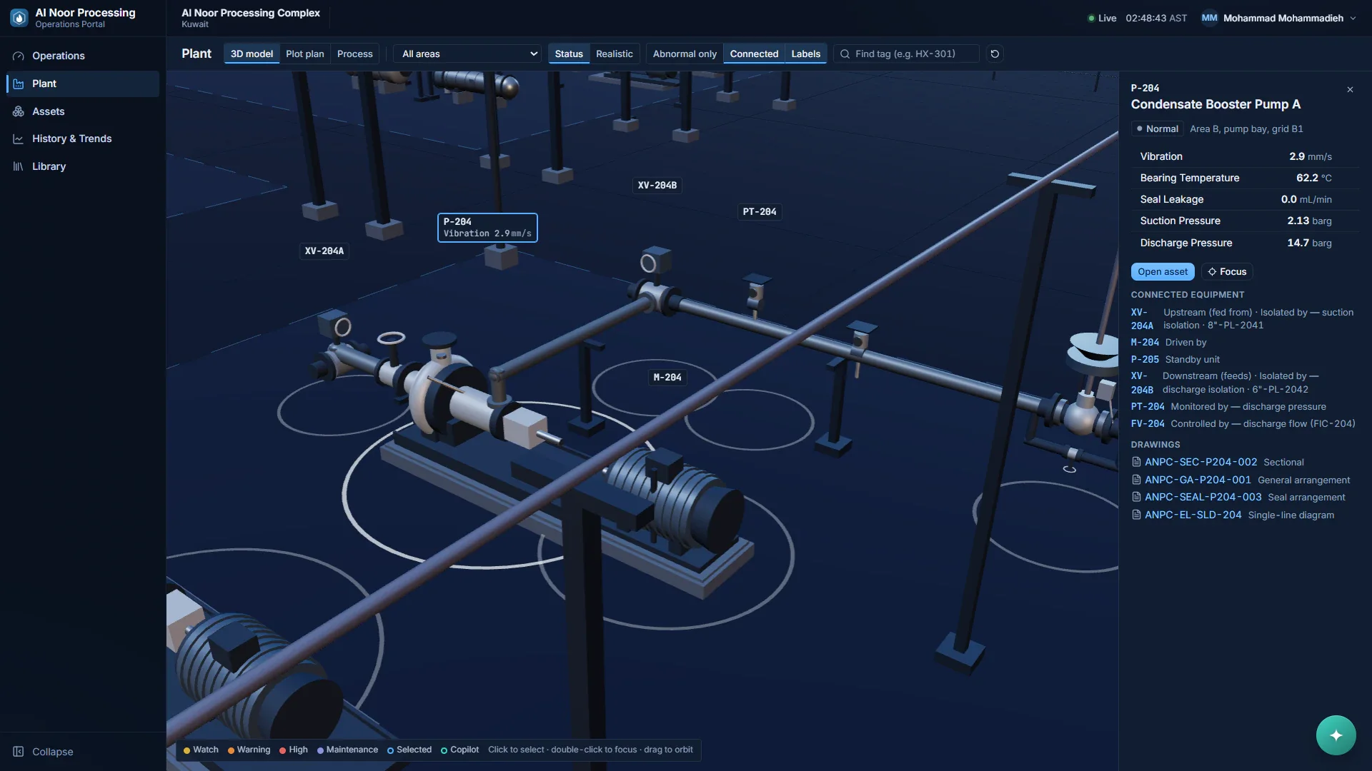Switch to the Process tab
Screen dimensions: 1372x771
(x=355, y=54)
